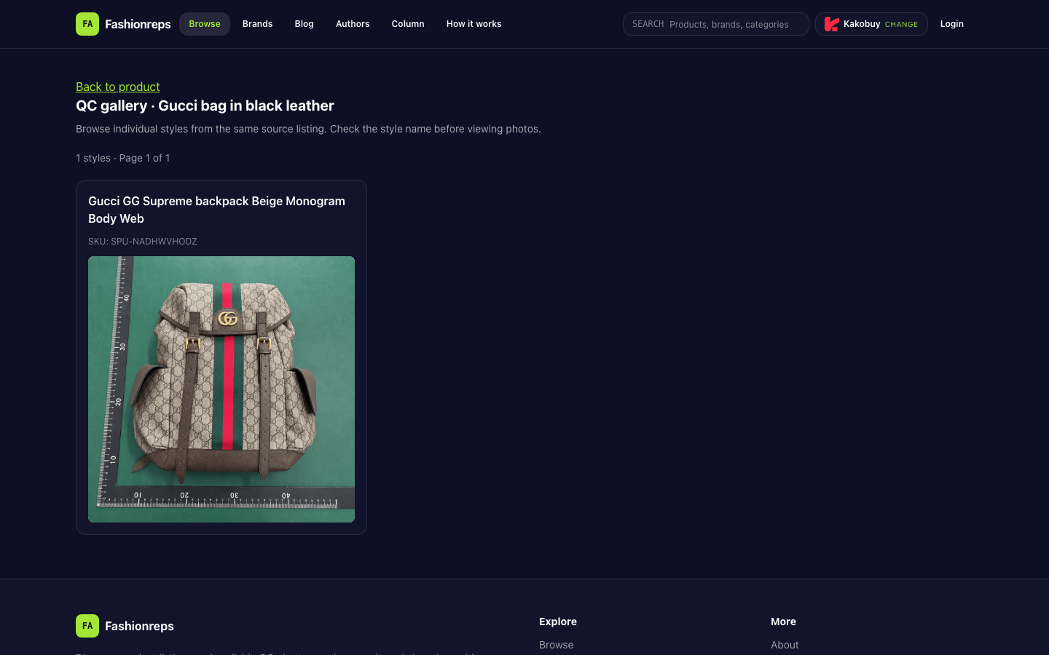Click the SKU: SPU-NADHWVHODZ text
Image resolution: width=1049 pixels, height=655 pixels.
pos(143,242)
